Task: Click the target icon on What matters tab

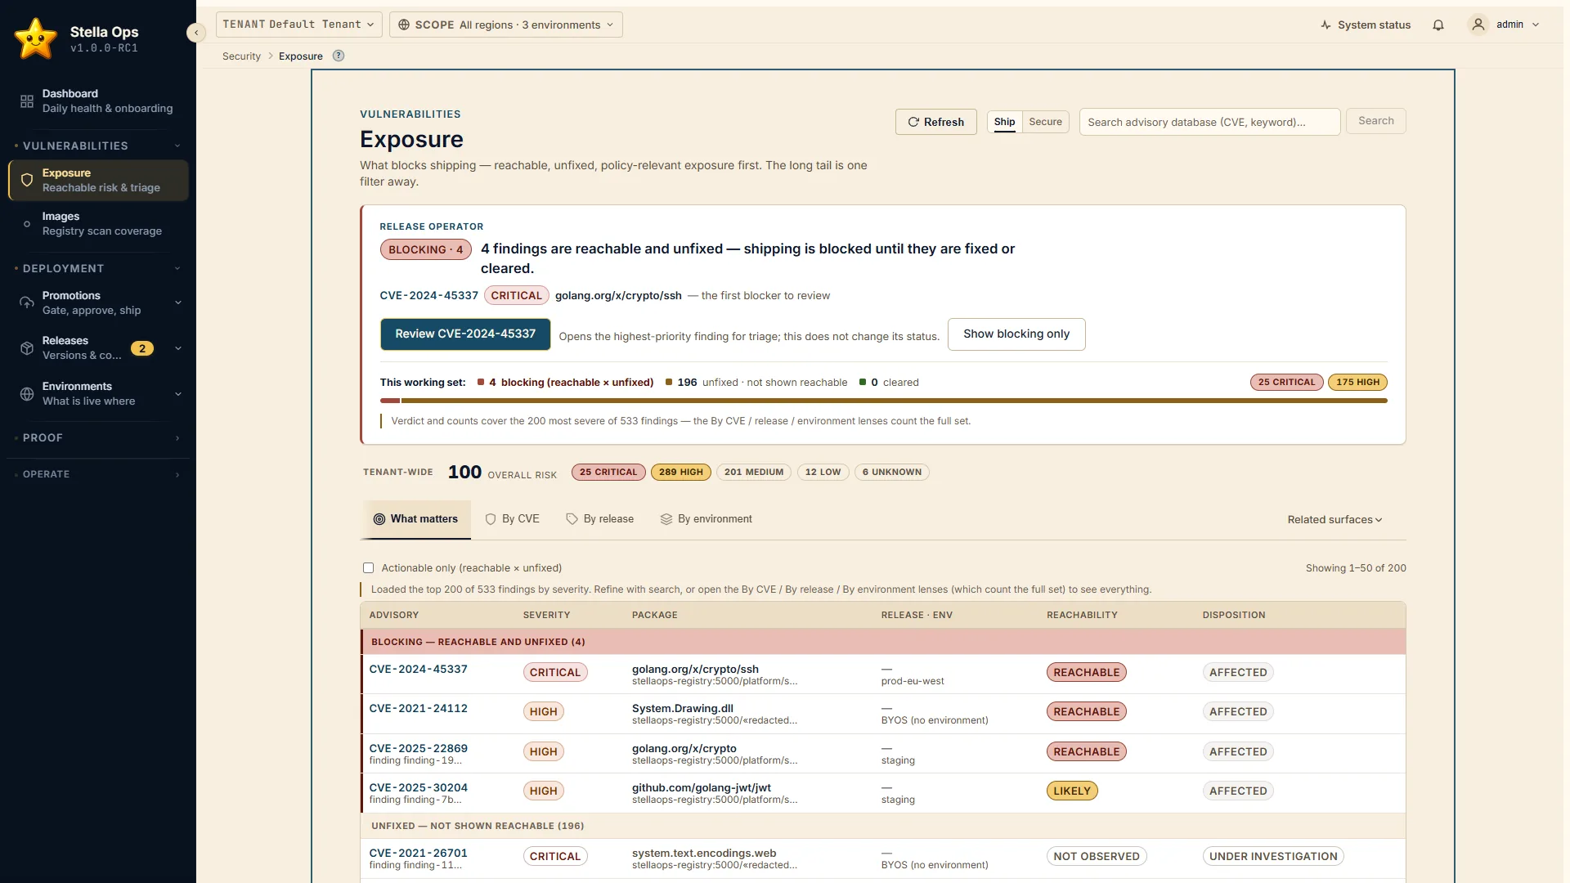Action: click(x=379, y=519)
